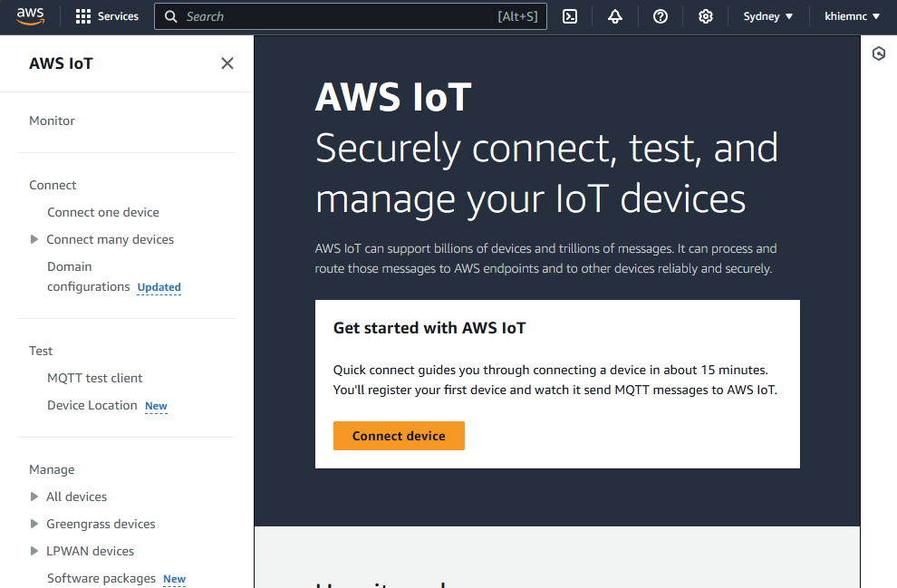Screen dimensions: 897x588
Task: Open the settings gear icon
Action: [706, 16]
